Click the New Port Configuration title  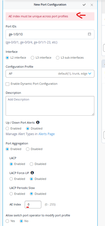(50, 5)
